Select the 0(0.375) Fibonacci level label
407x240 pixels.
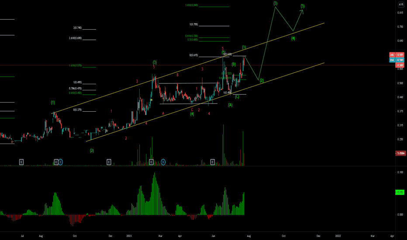(x=77, y=110)
